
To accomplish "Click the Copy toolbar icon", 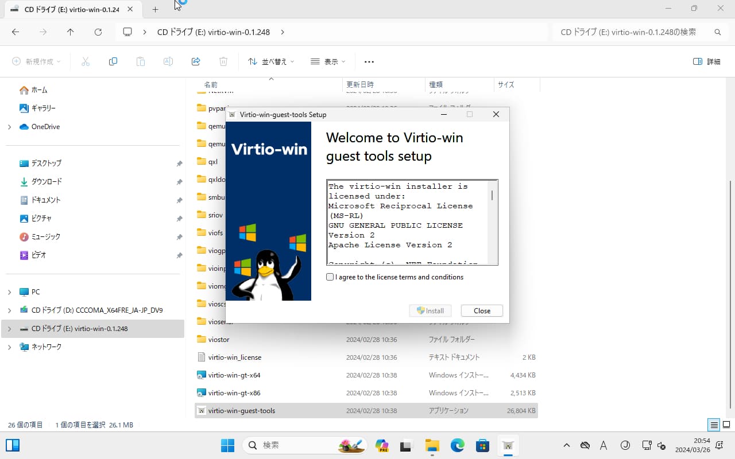I will pos(113,61).
